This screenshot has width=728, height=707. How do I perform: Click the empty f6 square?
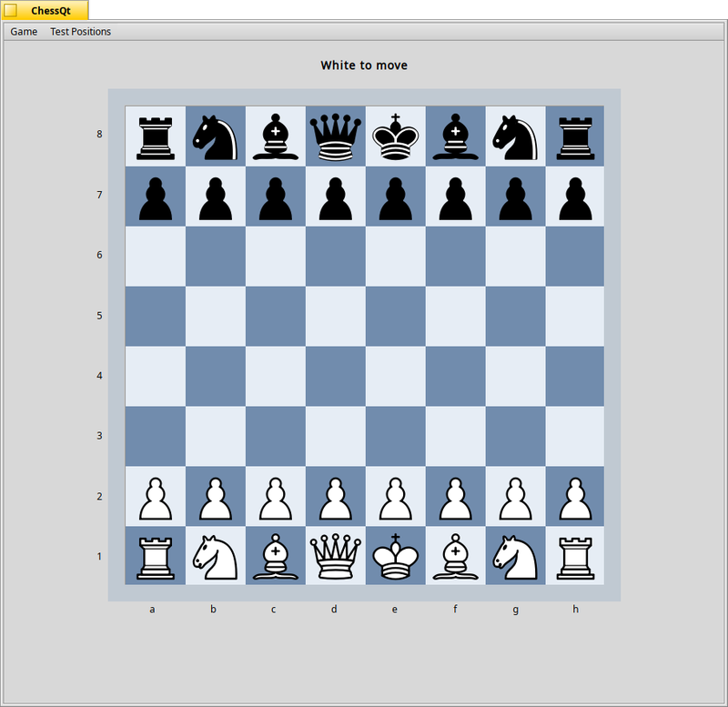coord(456,257)
